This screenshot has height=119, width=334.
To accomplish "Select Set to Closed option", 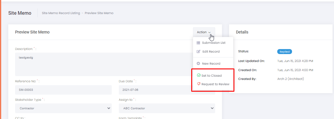I will pos(211,76).
